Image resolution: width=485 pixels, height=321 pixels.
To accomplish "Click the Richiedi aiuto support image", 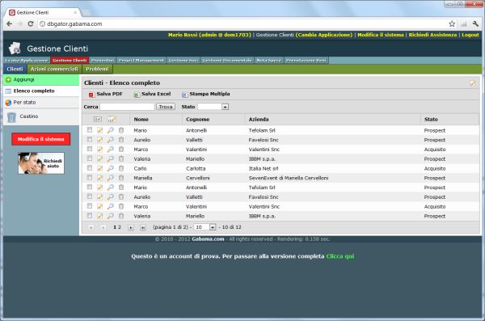I will 41,163.
